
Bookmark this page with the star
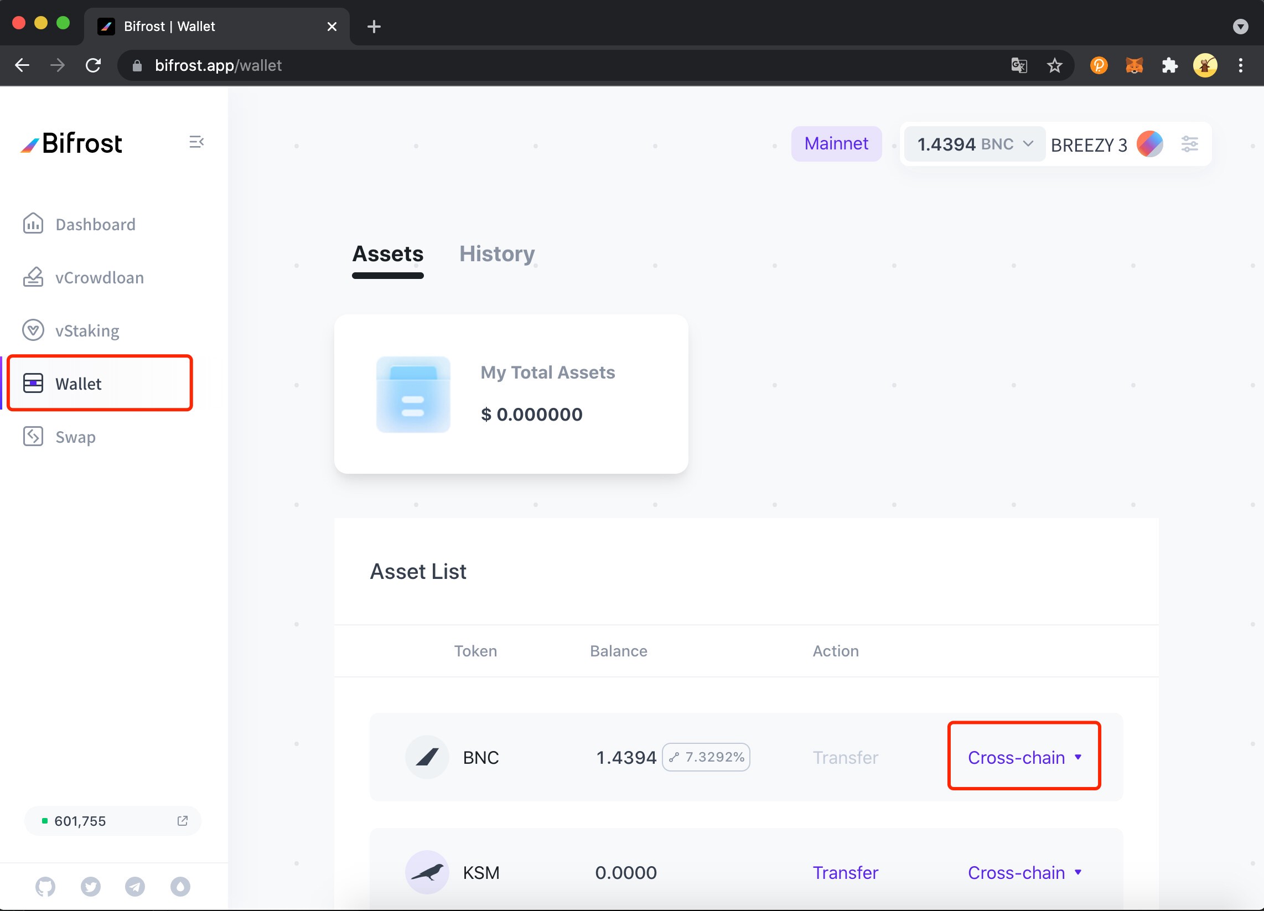1054,65
